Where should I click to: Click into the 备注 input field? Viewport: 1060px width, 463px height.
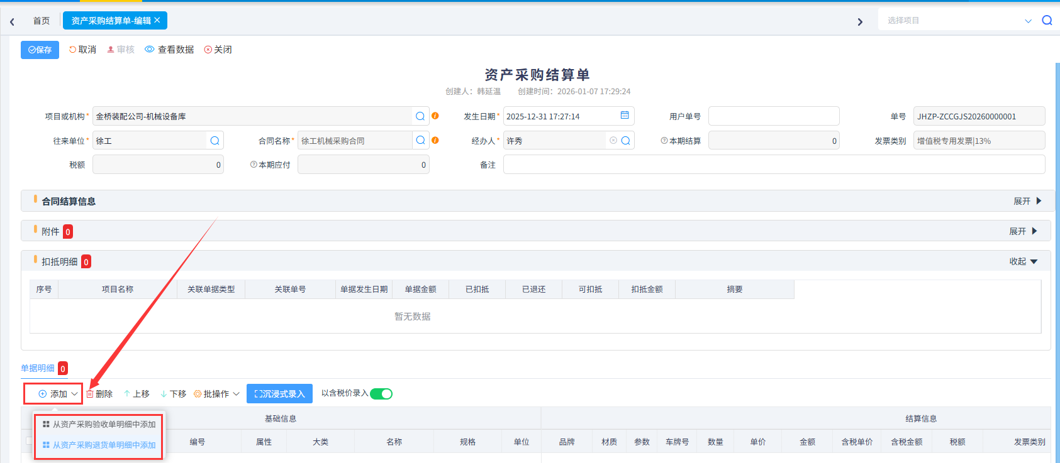click(x=774, y=165)
